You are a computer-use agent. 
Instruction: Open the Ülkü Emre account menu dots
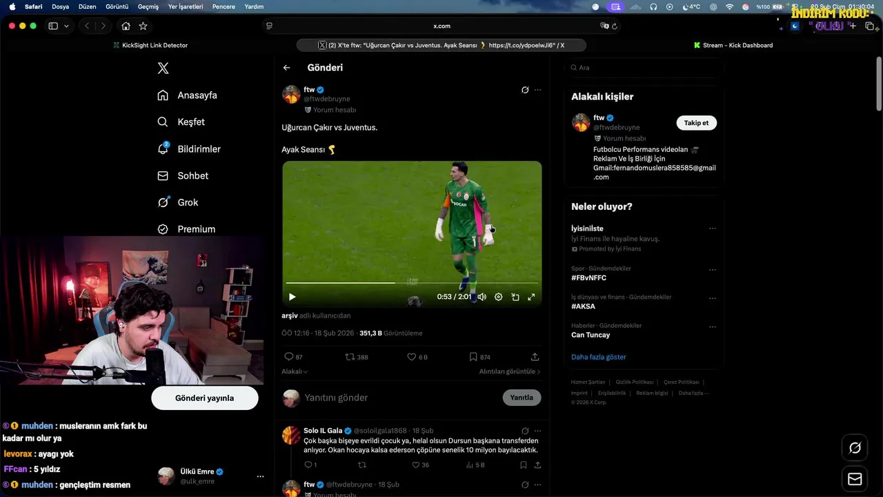point(260,476)
